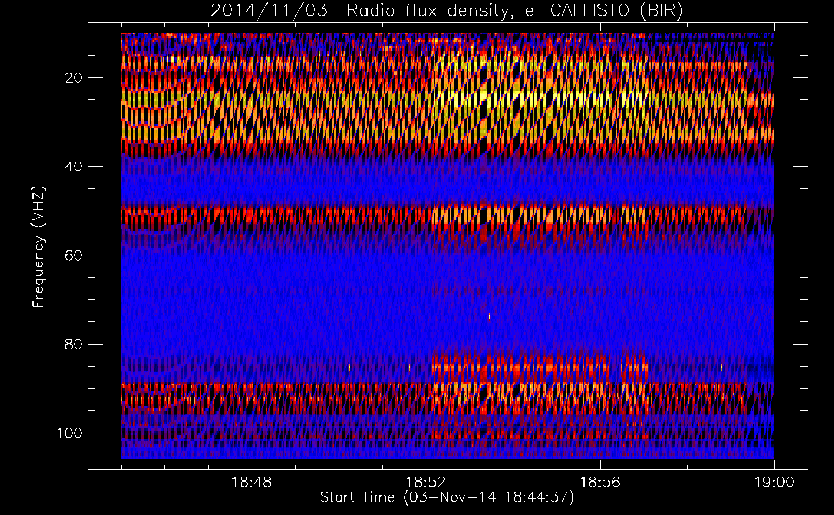This screenshot has height=515, width=834.
Task: Click the 18:56 time tick label
Action: [x=600, y=483]
